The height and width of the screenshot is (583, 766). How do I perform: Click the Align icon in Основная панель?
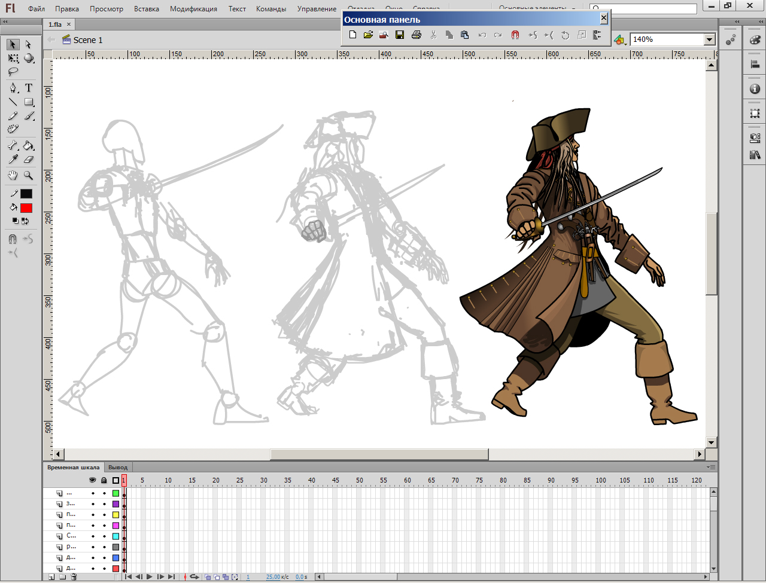tap(597, 35)
